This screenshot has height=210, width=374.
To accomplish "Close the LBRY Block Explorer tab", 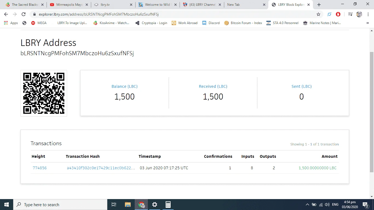I will pos(309,5).
